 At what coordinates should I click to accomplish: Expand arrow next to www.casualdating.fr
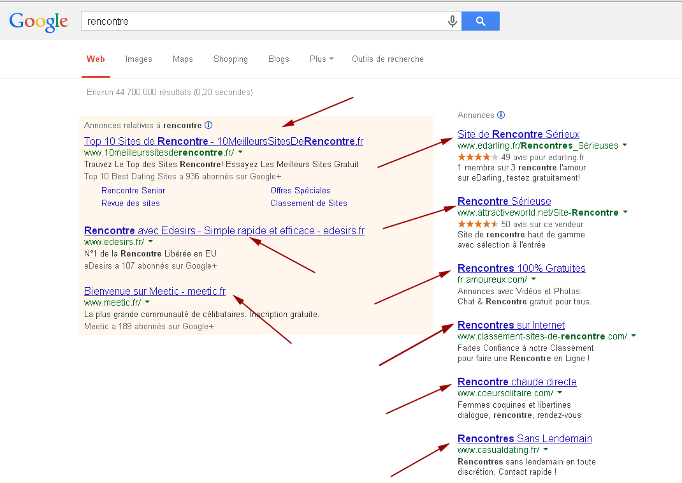click(546, 449)
